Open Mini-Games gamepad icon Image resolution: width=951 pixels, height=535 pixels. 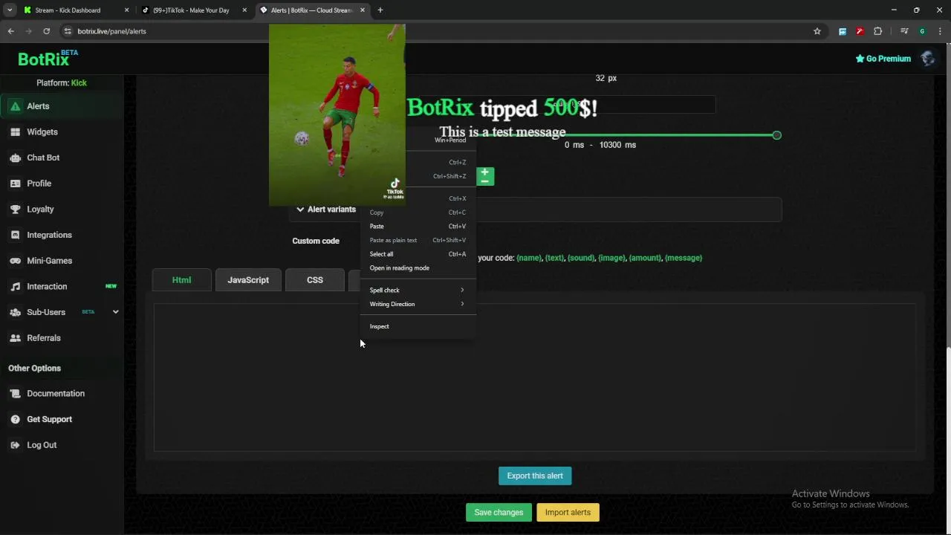pyautogui.click(x=15, y=261)
